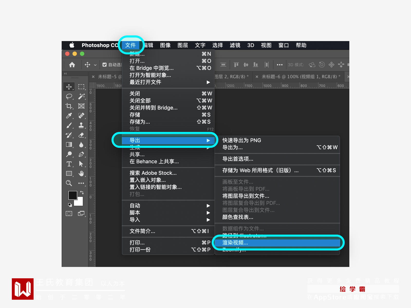Screen dimensions: 411x308
Task: Pick the History Brush tool
Action: pyautogui.click(x=69, y=135)
